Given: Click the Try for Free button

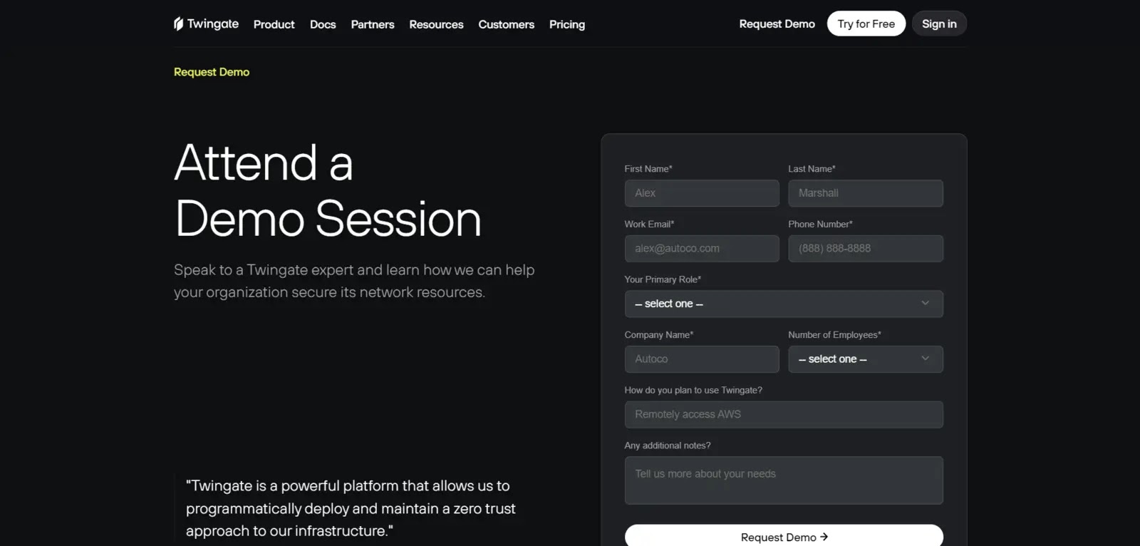Looking at the screenshot, I should click(x=866, y=24).
